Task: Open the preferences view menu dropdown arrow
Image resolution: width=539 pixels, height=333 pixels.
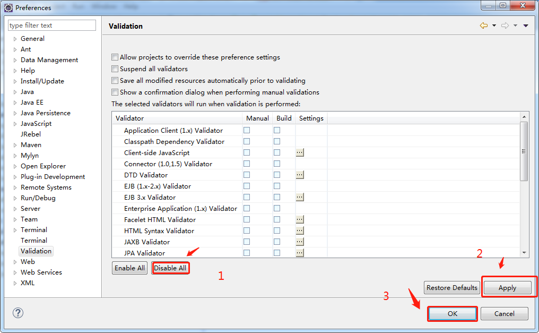Action: (525, 25)
